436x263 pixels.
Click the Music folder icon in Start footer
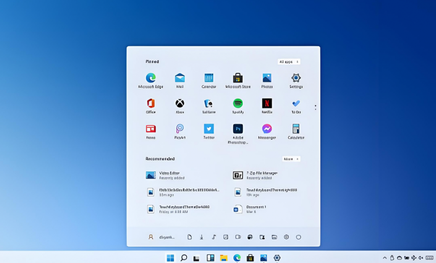pyautogui.click(x=214, y=237)
